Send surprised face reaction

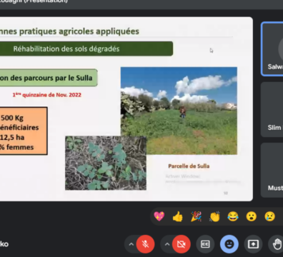(252, 216)
